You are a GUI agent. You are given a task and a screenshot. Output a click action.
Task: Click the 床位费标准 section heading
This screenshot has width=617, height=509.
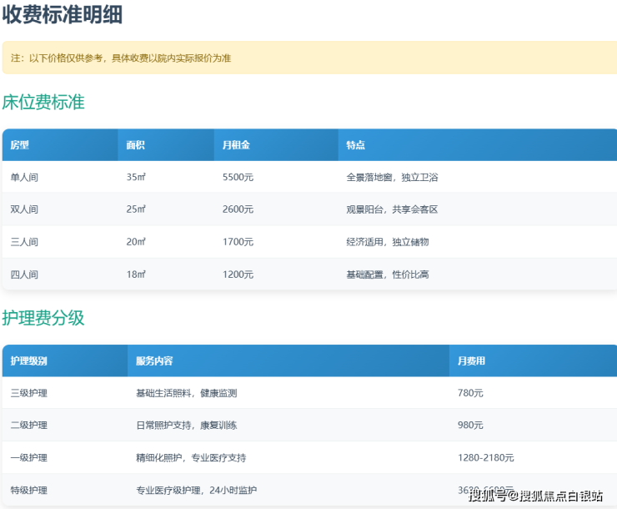click(x=43, y=103)
